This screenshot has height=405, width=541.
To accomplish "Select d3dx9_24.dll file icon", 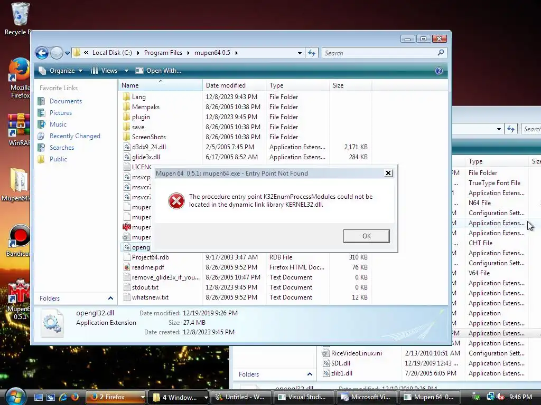I will [127, 147].
